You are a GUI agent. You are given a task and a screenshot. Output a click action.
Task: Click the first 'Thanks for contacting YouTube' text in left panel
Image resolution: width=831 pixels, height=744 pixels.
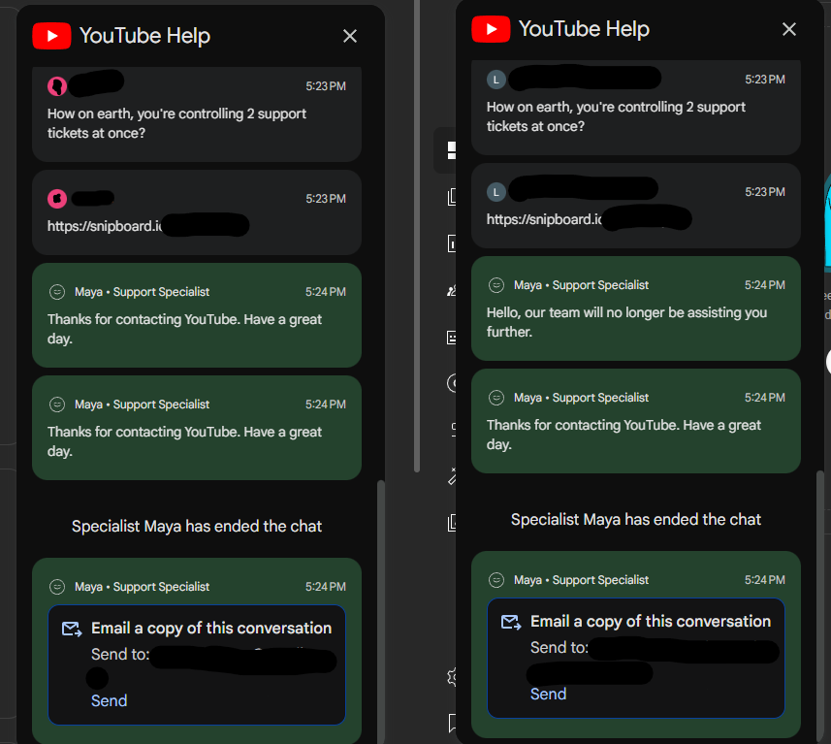184,329
